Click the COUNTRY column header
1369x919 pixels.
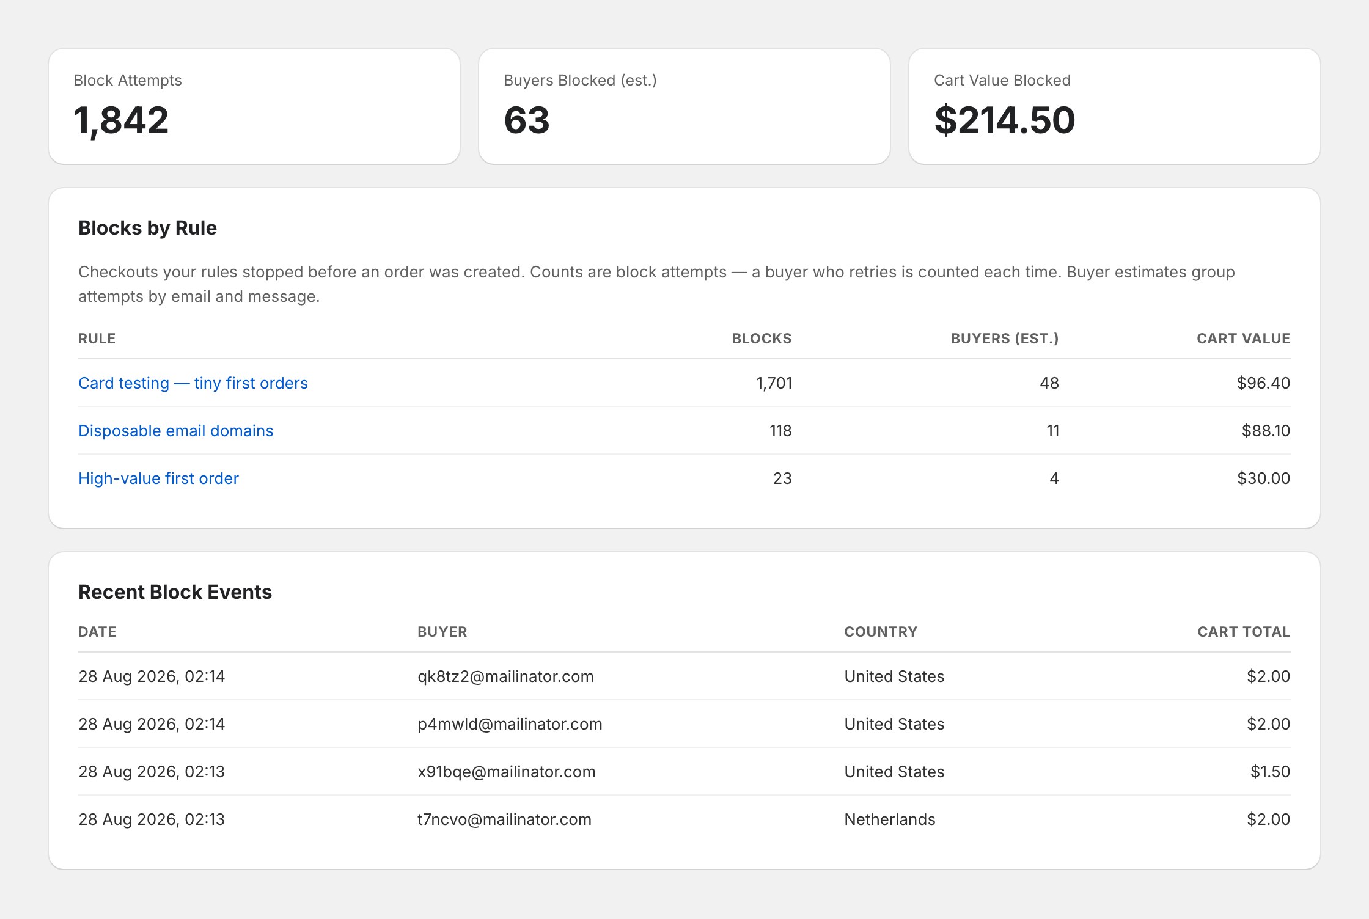[x=881, y=632]
